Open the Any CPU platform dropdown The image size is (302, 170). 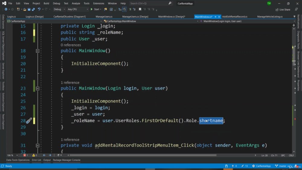pos(78,9)
